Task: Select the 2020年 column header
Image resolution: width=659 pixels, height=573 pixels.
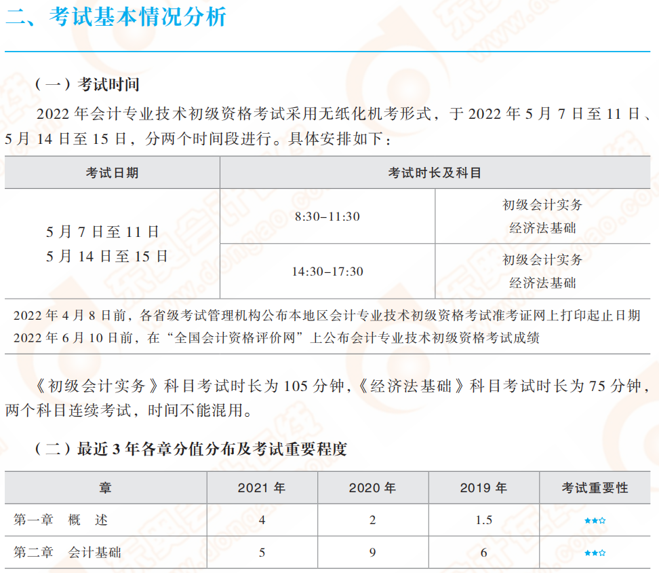Action: [372, 487]
